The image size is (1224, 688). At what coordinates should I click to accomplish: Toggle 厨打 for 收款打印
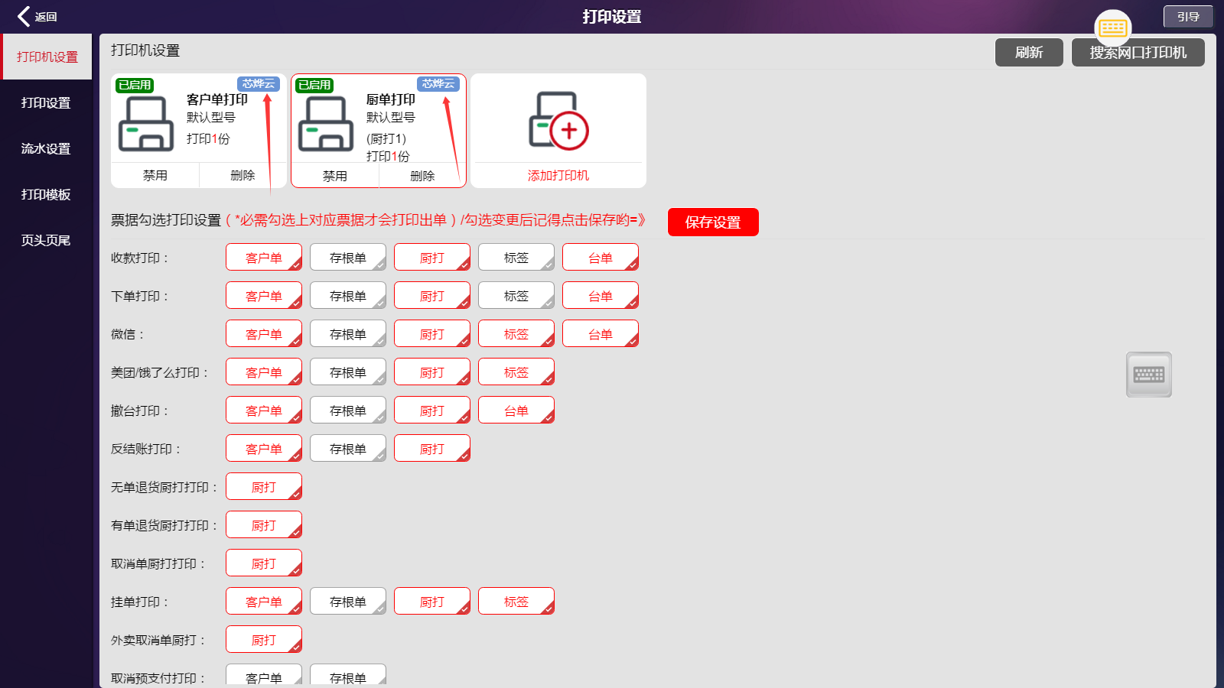point(432,257)
